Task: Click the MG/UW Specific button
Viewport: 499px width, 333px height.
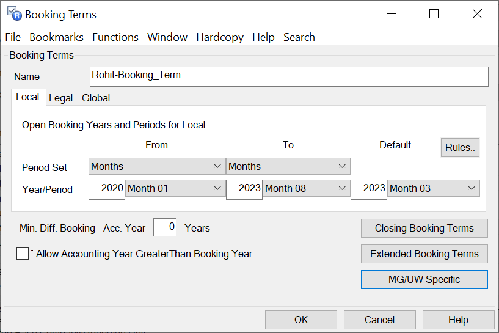Action: [x=424, y=279]
